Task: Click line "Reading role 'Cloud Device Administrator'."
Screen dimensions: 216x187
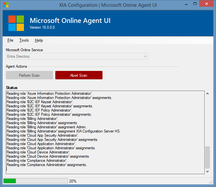Action: click(x=38, y=152)
